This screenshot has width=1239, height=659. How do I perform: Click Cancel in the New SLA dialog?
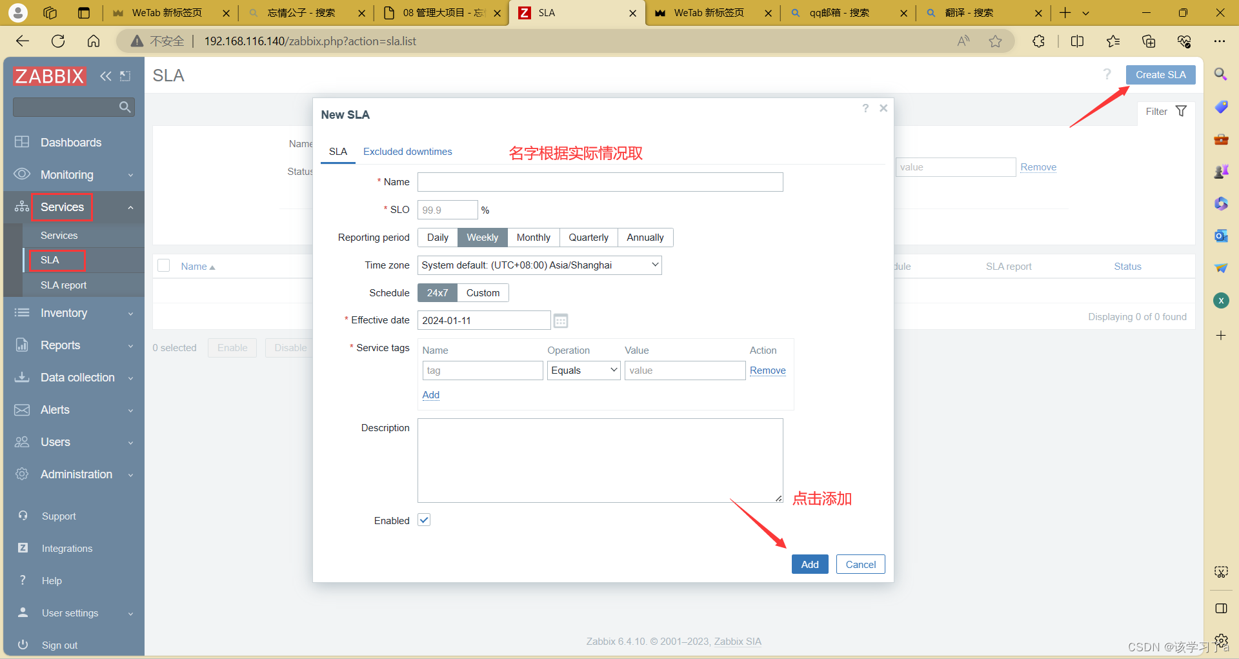861,564
